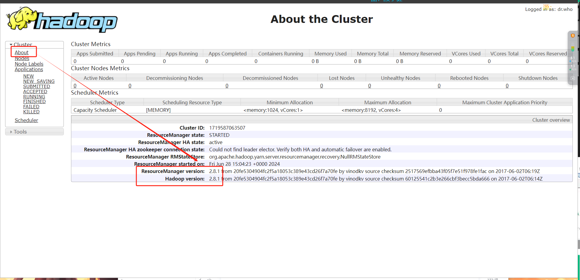This screenshot has width=580, height=280.
Task: Show FAILED applications
Action: point(31,107)
